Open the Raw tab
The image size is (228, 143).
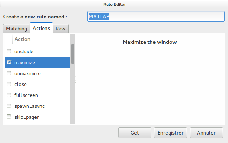pos(61,29)
